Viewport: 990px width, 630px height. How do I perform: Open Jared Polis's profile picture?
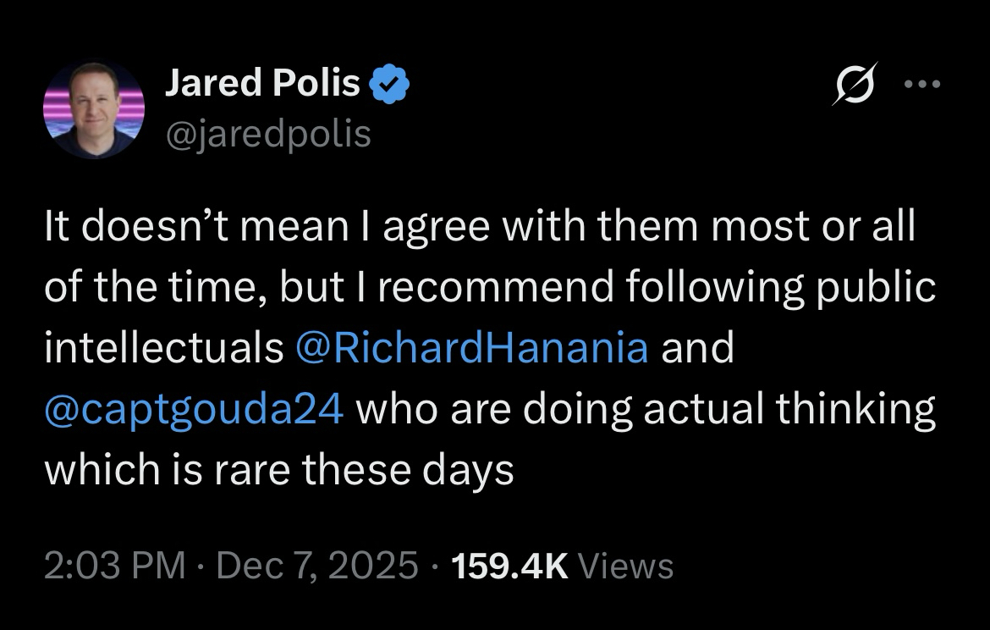coord(94,109)
